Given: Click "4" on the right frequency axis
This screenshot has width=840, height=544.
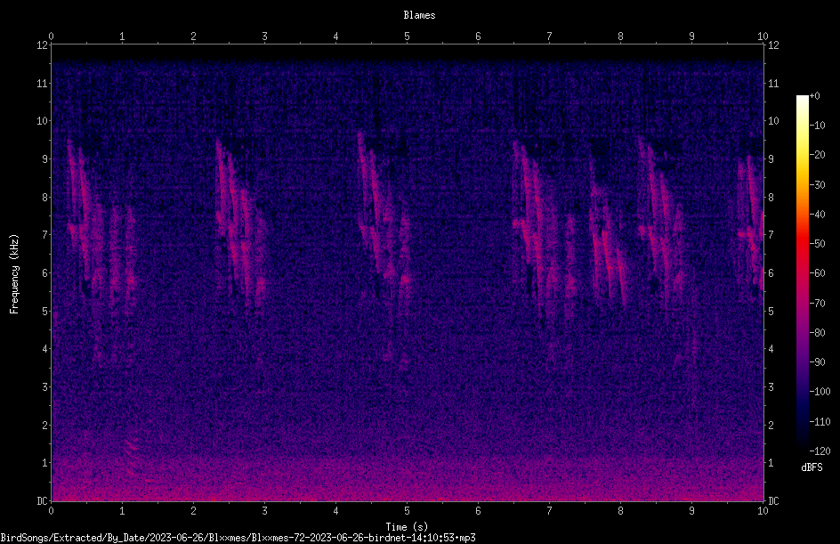Looking at the screenshot, I should 771,349.
